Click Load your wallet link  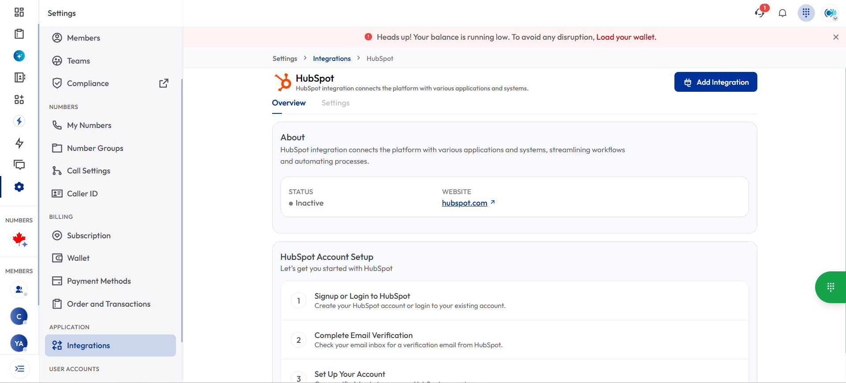pos(626,37)
